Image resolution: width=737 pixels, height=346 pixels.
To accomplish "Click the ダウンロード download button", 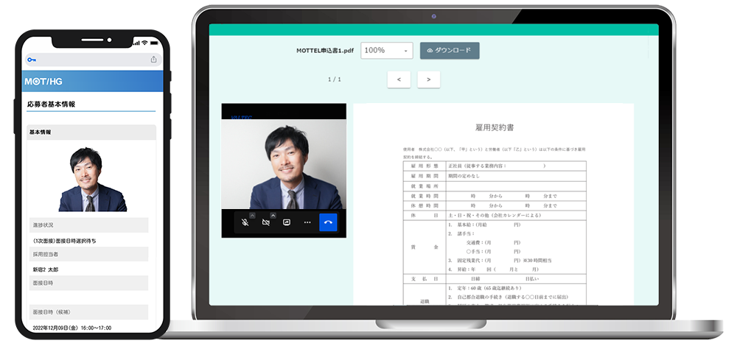I will pos(450,50).
